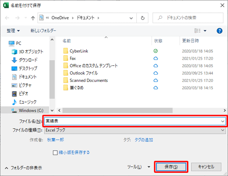The image size is (228, 176).
Task: Sort by the 状態 column header
Action: [x=158, y=41]
